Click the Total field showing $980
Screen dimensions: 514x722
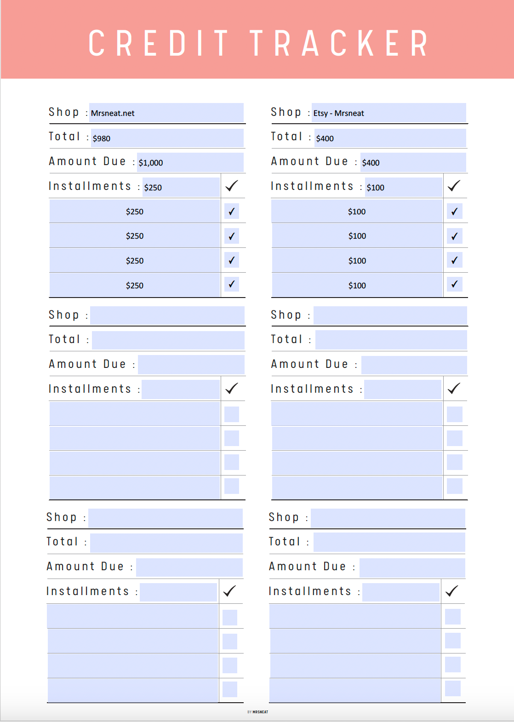tap(167, 138)
